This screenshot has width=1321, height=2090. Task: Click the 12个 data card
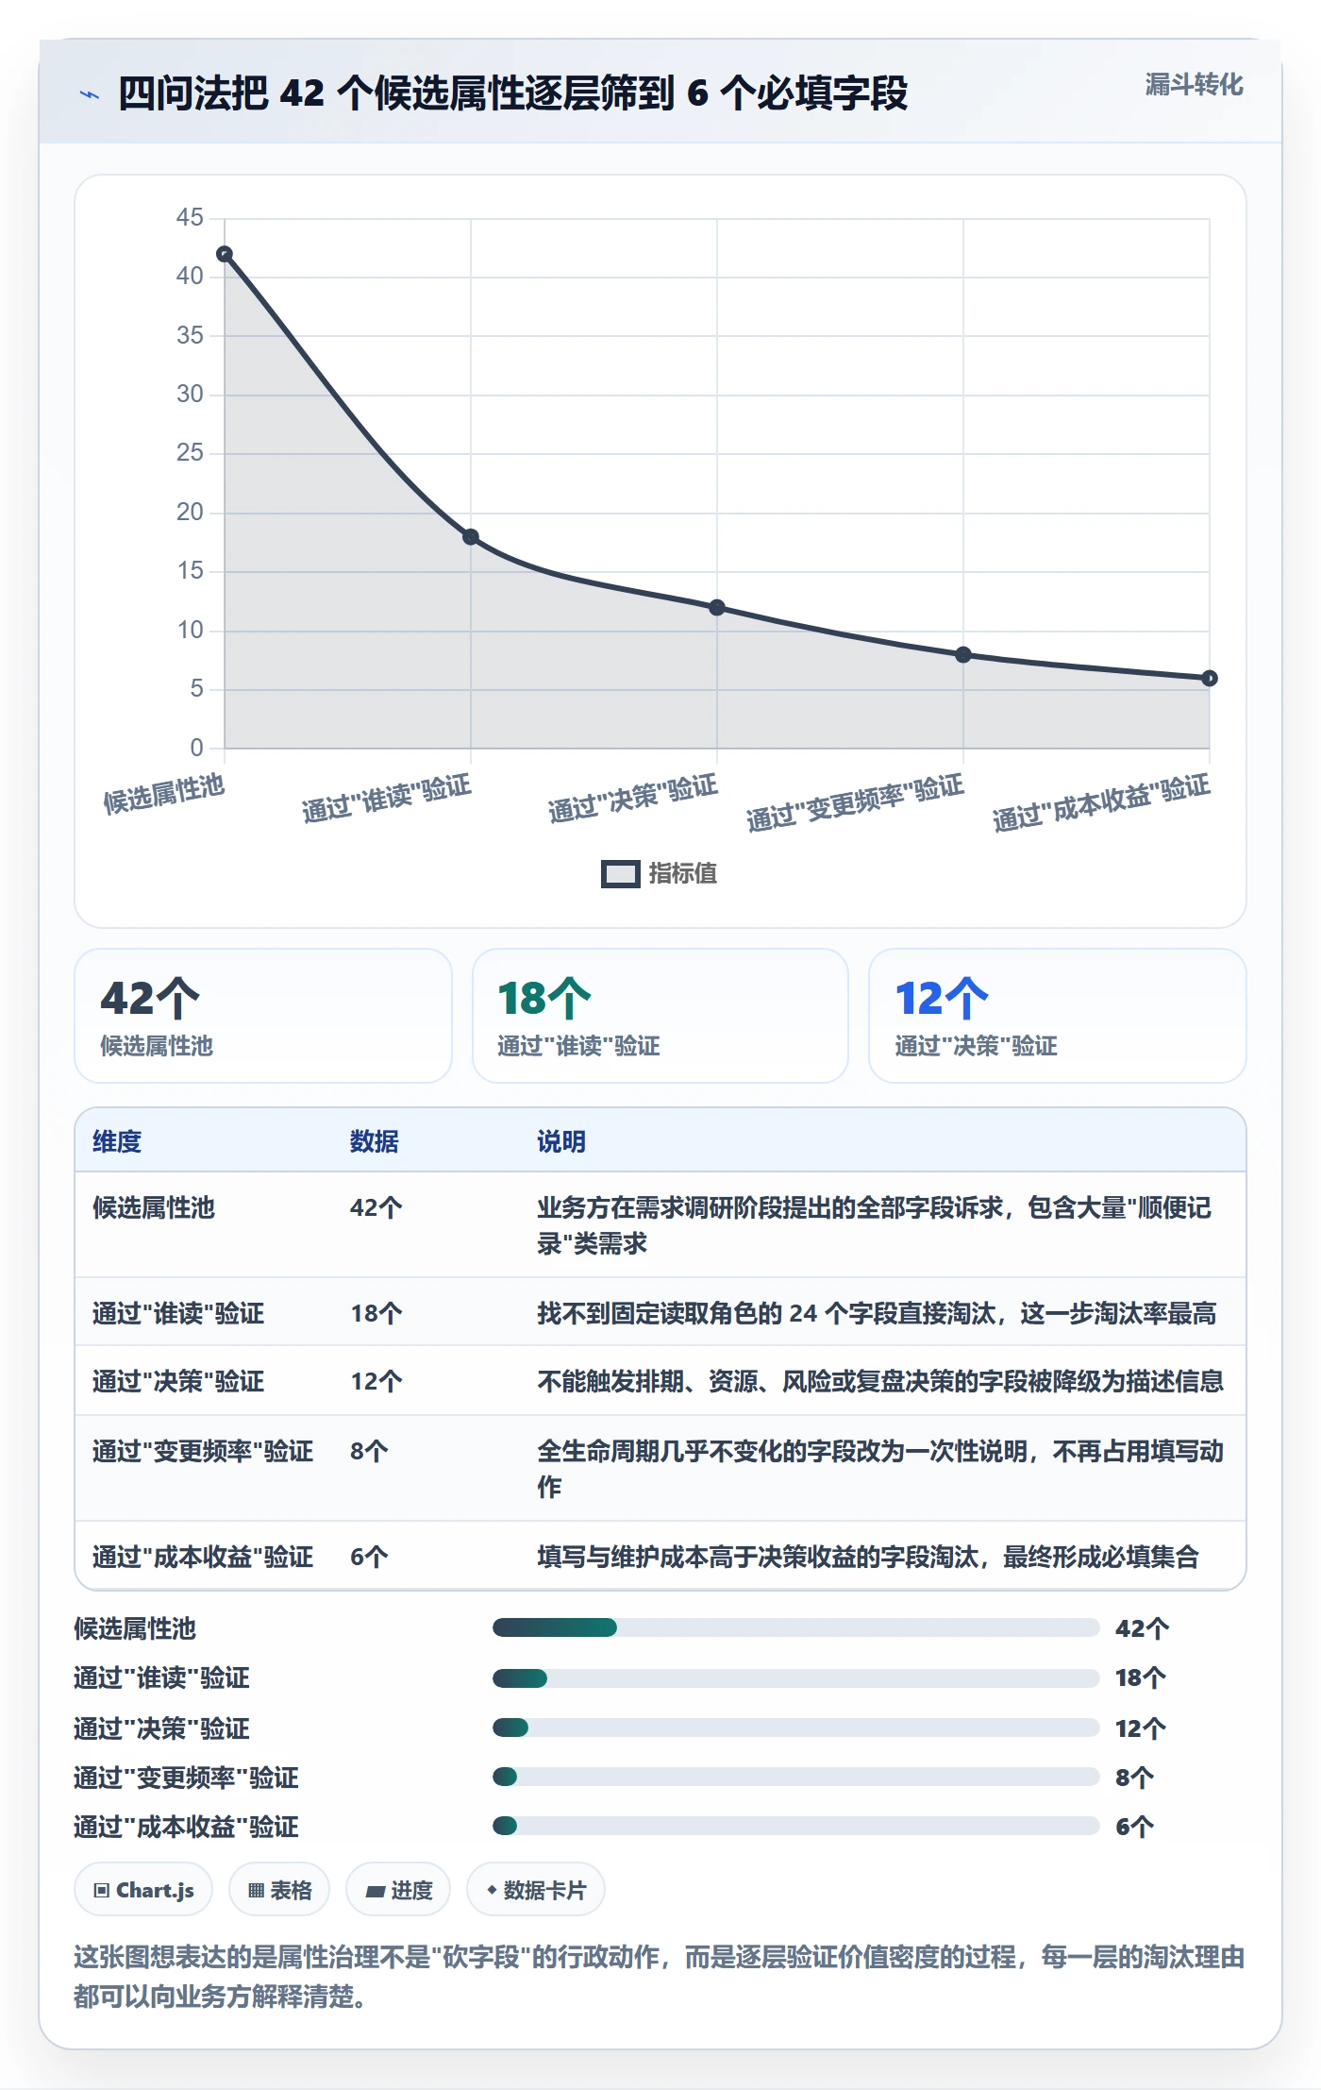tap(1058, 1016)
